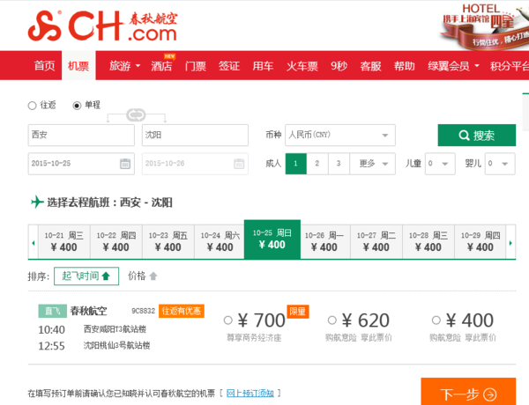529x405 pixels.
Task: Select date 10-26 周一
Action: 324,242
